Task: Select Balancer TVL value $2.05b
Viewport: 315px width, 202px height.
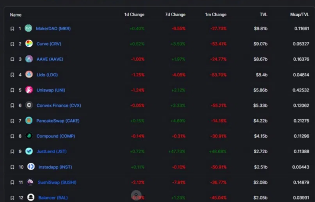Action: point(261,198)
